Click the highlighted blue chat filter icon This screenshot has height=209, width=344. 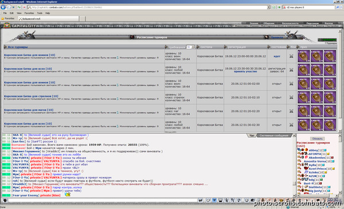(x=214, y=200)
